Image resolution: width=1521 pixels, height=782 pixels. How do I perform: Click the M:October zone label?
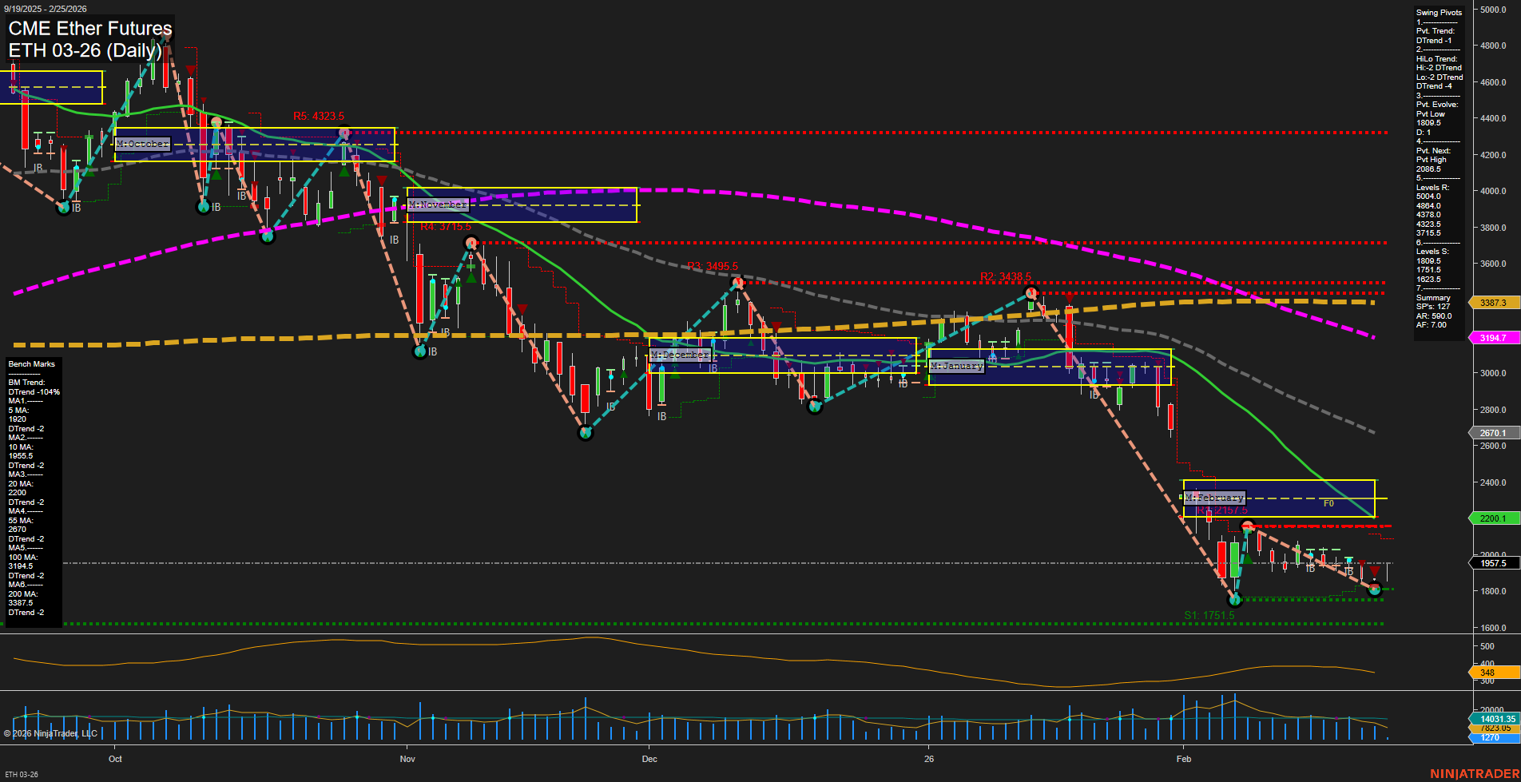point(142,145)
